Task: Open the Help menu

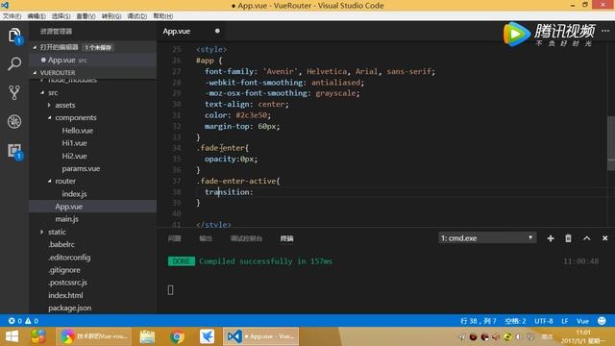Action: [x=162, y=16]
